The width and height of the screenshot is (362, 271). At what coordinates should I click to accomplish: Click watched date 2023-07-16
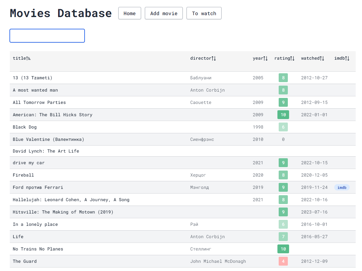coord(314,212)
